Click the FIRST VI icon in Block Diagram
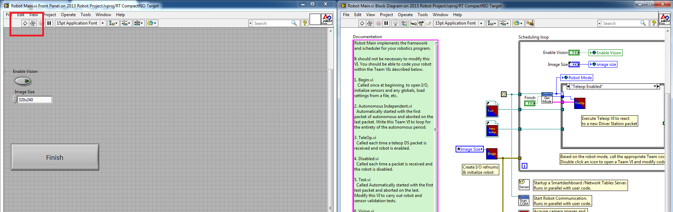The width and height of the screenshot is (673, 212). 664,19
